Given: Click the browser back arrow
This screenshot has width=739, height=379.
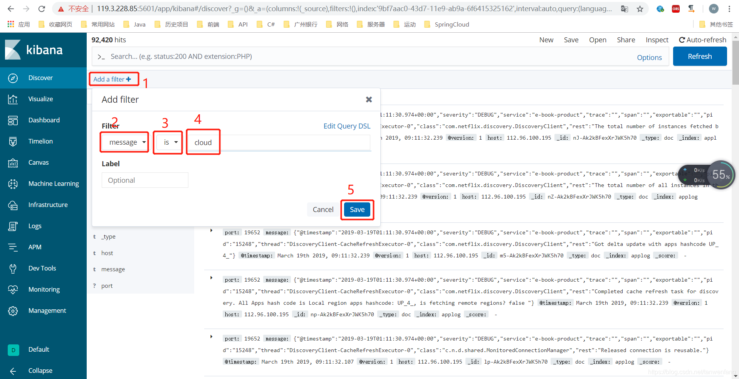Looking at the screenshot, I should (x=11, y=8).
